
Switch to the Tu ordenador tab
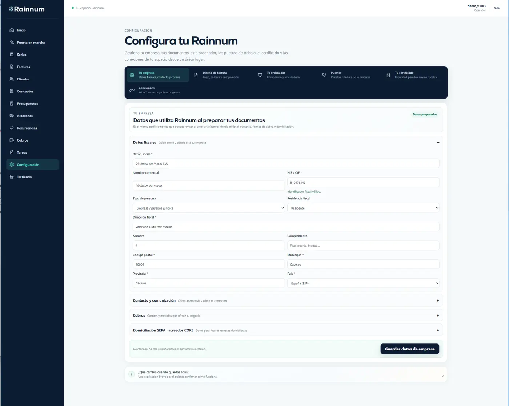click(286, 75)
